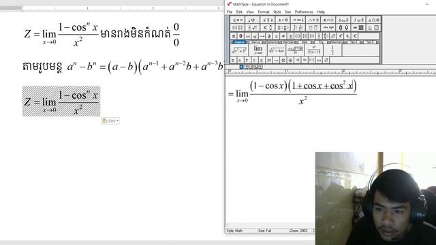Screen dimensions: 436x245
Task: Select the second tab-stop type button
Action: (x=246, y=67)
